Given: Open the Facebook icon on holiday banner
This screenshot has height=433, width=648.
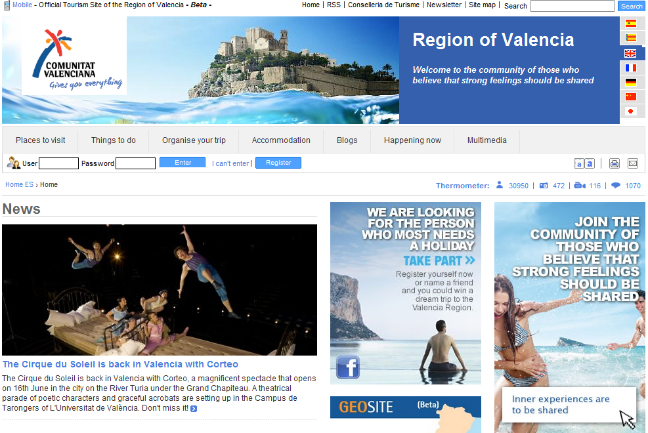Looking at the screenshot, I should click(x=347, y=367).
